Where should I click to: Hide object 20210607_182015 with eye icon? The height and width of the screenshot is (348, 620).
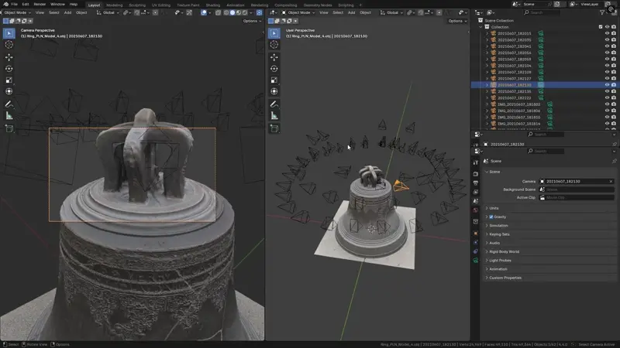click(607, 33)
